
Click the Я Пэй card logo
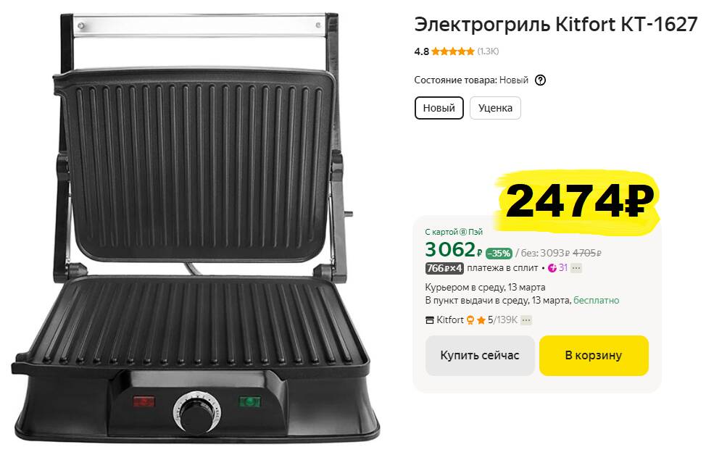(x=463, y=232)
